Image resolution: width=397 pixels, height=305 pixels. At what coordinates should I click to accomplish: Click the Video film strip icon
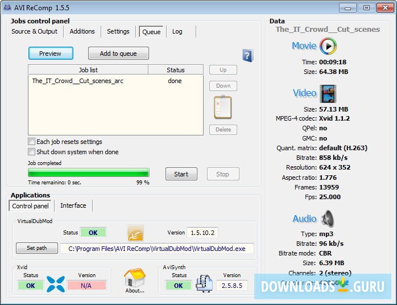(x=328, y=93)
